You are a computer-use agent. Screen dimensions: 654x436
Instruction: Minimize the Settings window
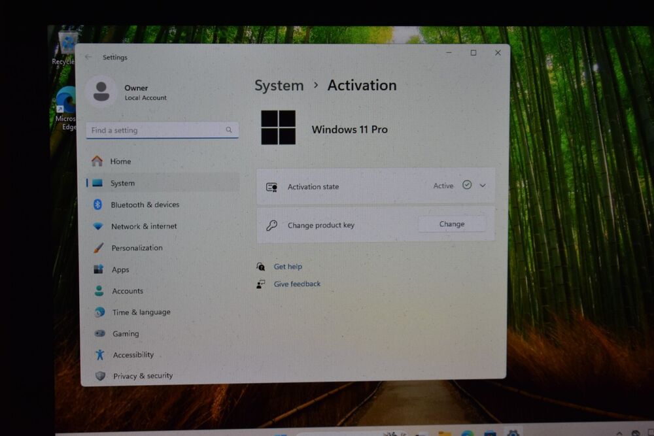(x=449, y=52)
